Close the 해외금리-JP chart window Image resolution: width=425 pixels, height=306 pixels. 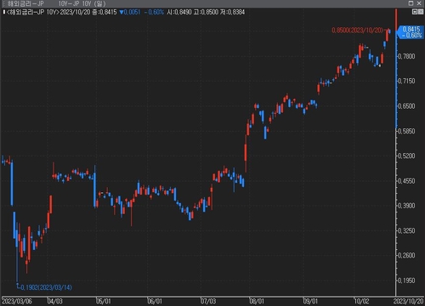point(419,3)
